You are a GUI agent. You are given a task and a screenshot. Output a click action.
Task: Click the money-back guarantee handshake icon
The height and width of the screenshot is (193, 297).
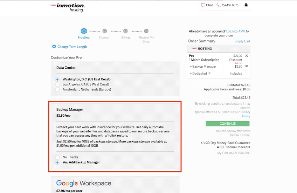click(203, 143)
